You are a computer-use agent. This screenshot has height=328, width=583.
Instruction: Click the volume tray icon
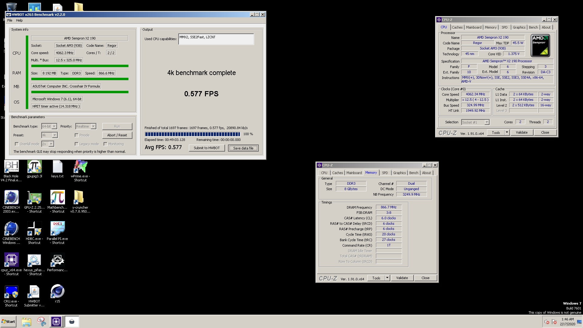coord(547,322)
